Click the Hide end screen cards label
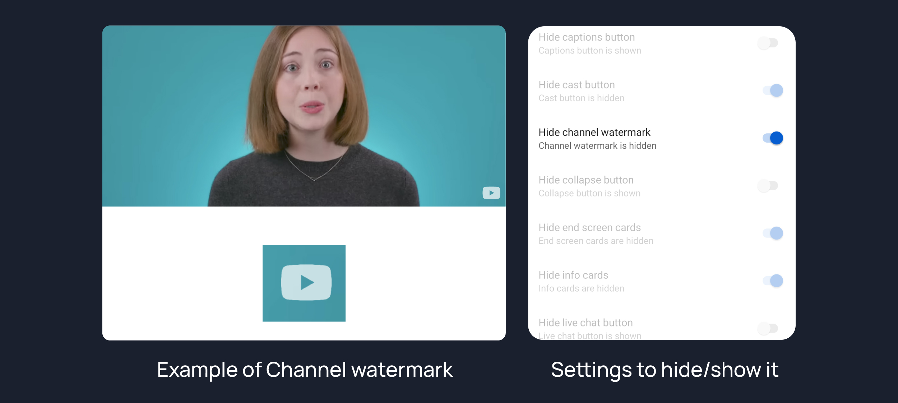898x403 pixels. click(589, 228)
